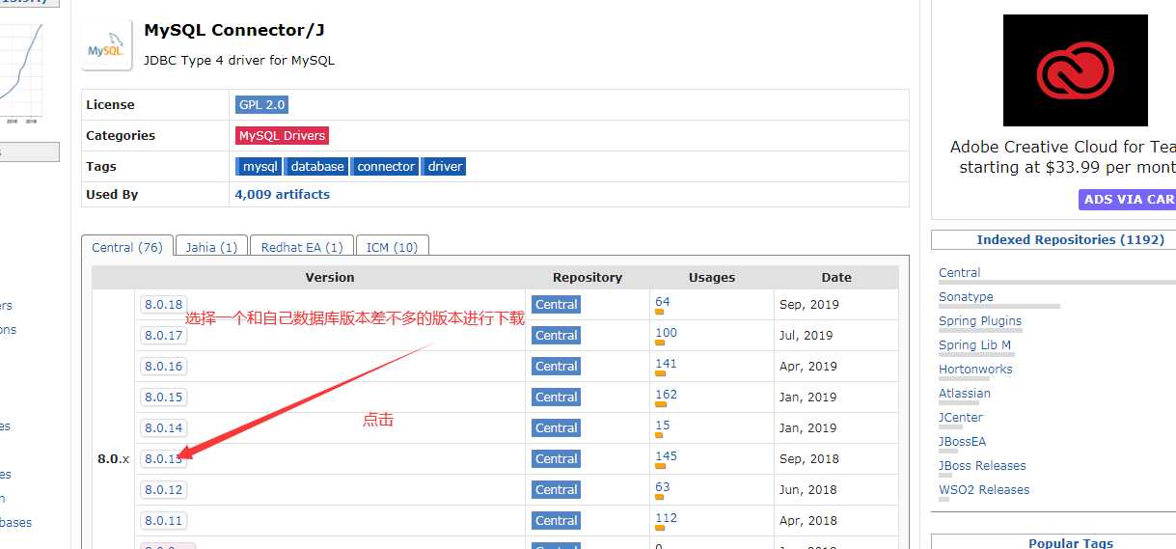The width and height of the screenshot is (1176, 549).
Task: Open version 8.0.12
Action: [163, 489]
